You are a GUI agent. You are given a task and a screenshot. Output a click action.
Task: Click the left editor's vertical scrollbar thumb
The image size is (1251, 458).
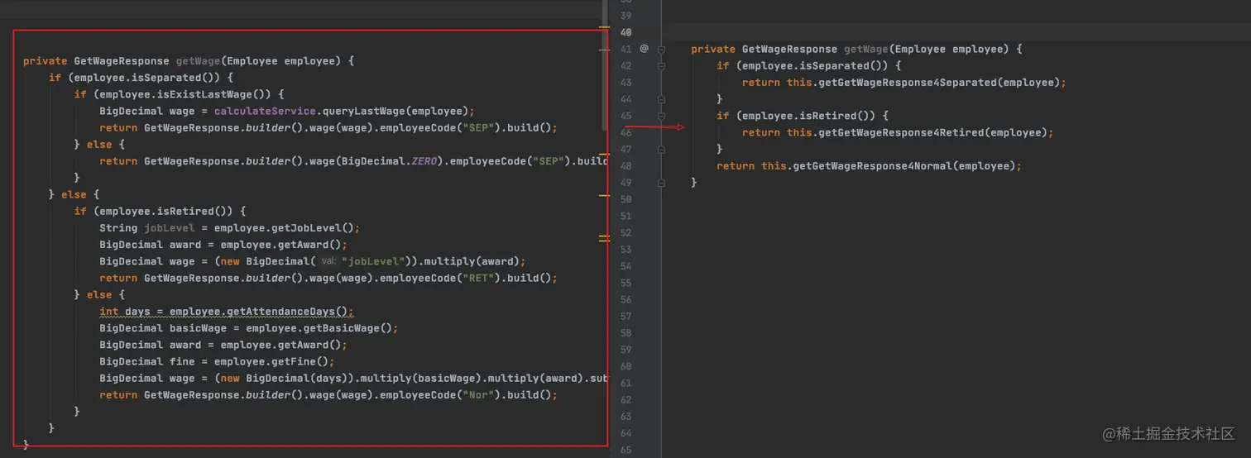[x=605, y=66]
